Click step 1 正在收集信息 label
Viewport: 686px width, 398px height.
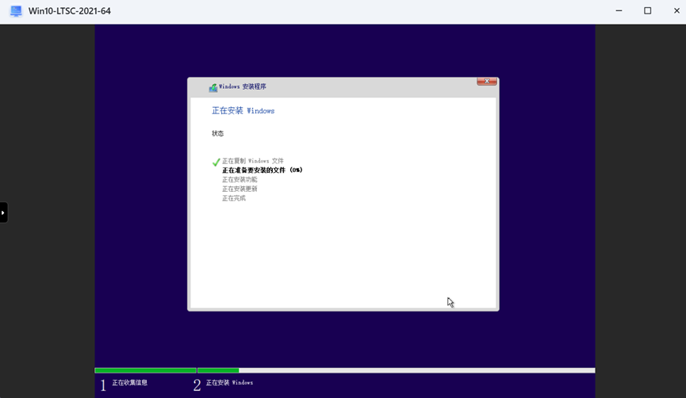click(129, 383)
